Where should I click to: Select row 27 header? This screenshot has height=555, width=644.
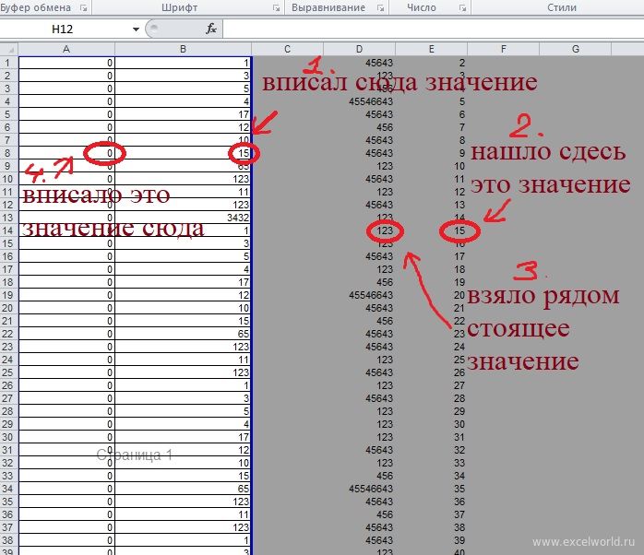click(9, 398)
